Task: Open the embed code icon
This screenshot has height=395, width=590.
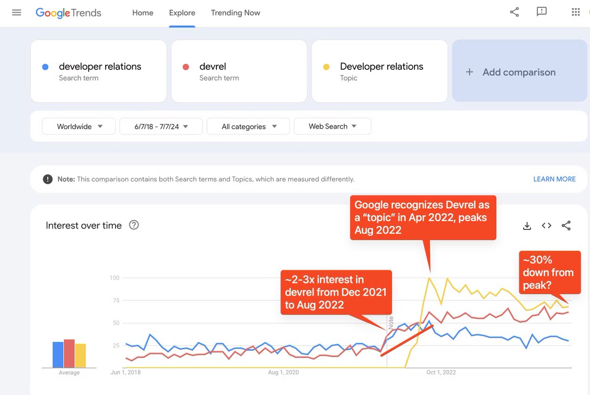Action: [546, 226]
